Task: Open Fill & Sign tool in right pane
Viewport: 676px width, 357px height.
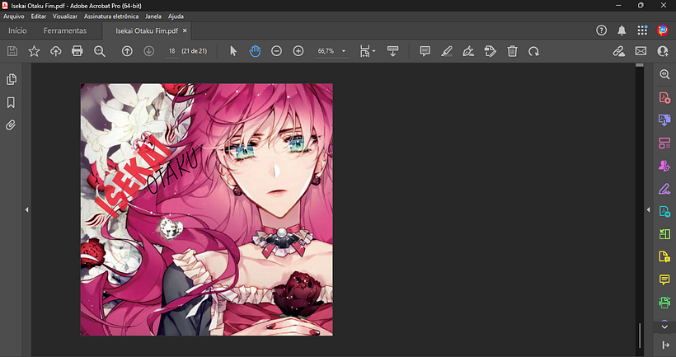Action: 664,189
